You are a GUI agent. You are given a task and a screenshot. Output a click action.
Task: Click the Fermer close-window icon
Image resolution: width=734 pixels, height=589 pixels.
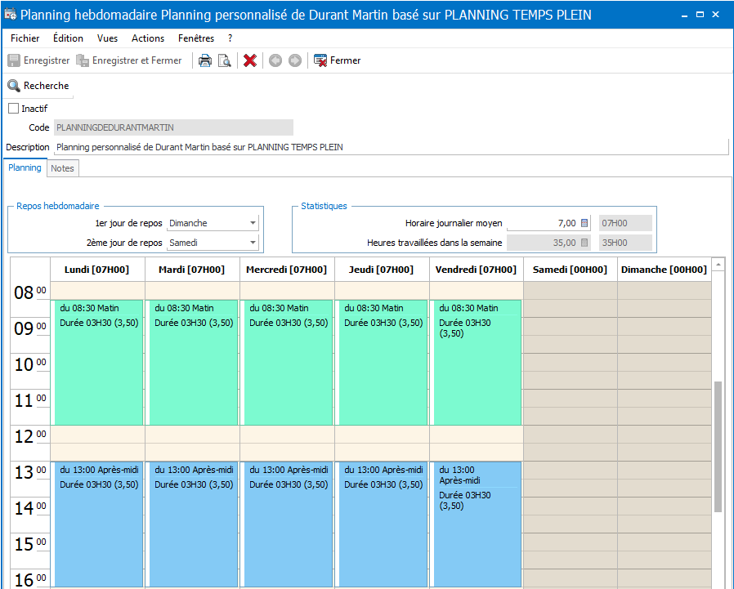[320, 60]
